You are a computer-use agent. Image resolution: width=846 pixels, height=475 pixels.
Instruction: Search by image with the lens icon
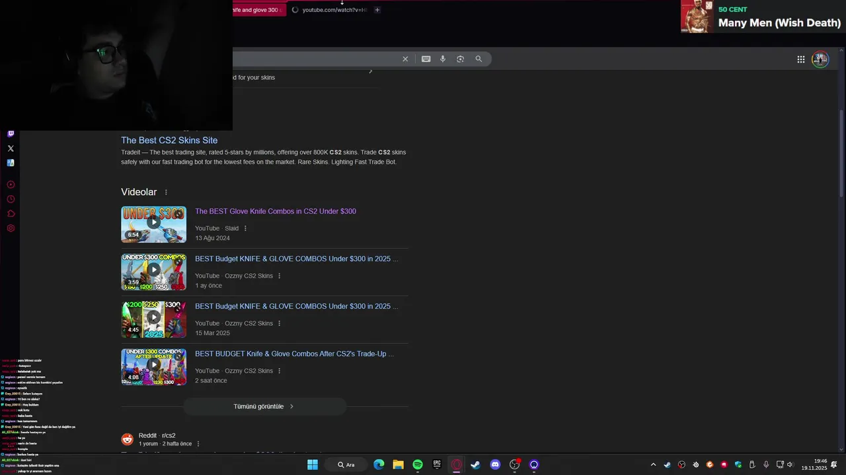click(461, 59)
